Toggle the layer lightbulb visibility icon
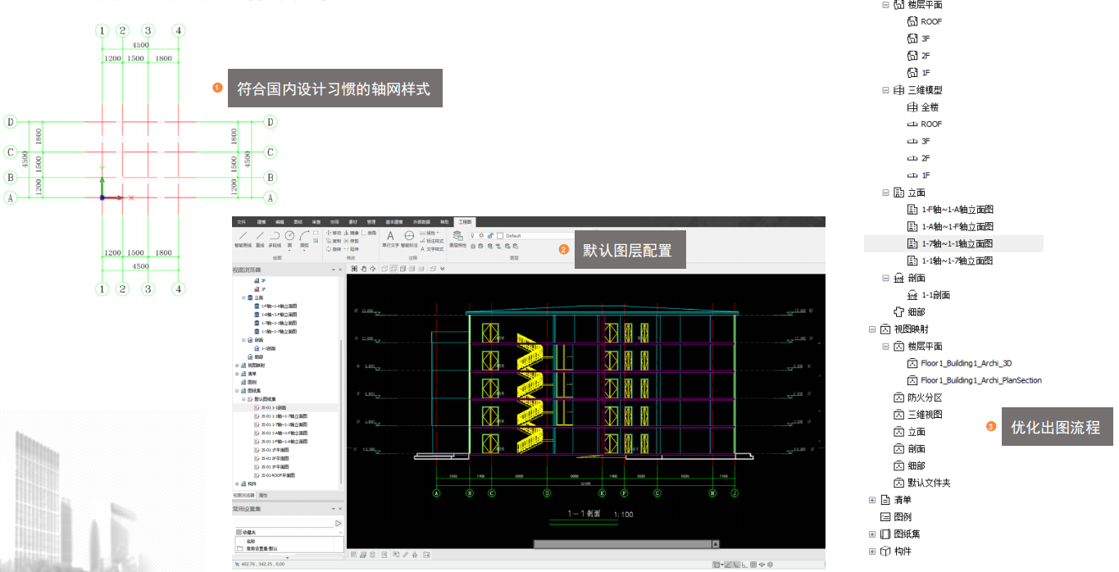Image resolution: width=1119 pixels, height=572 pixels. (472, 235)
